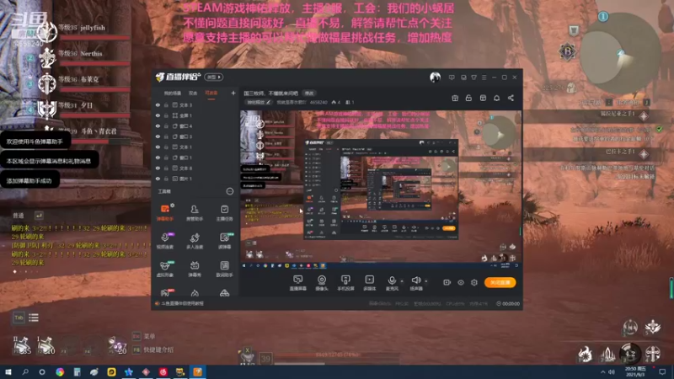
Task: Open the 斗鱼直播伴侣 usage tutorial link
Action: (x=182, y=303)
